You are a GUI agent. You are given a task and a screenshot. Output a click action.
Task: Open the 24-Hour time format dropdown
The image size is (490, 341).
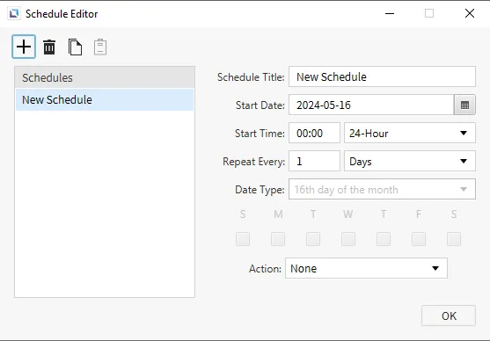coord(410,133)
